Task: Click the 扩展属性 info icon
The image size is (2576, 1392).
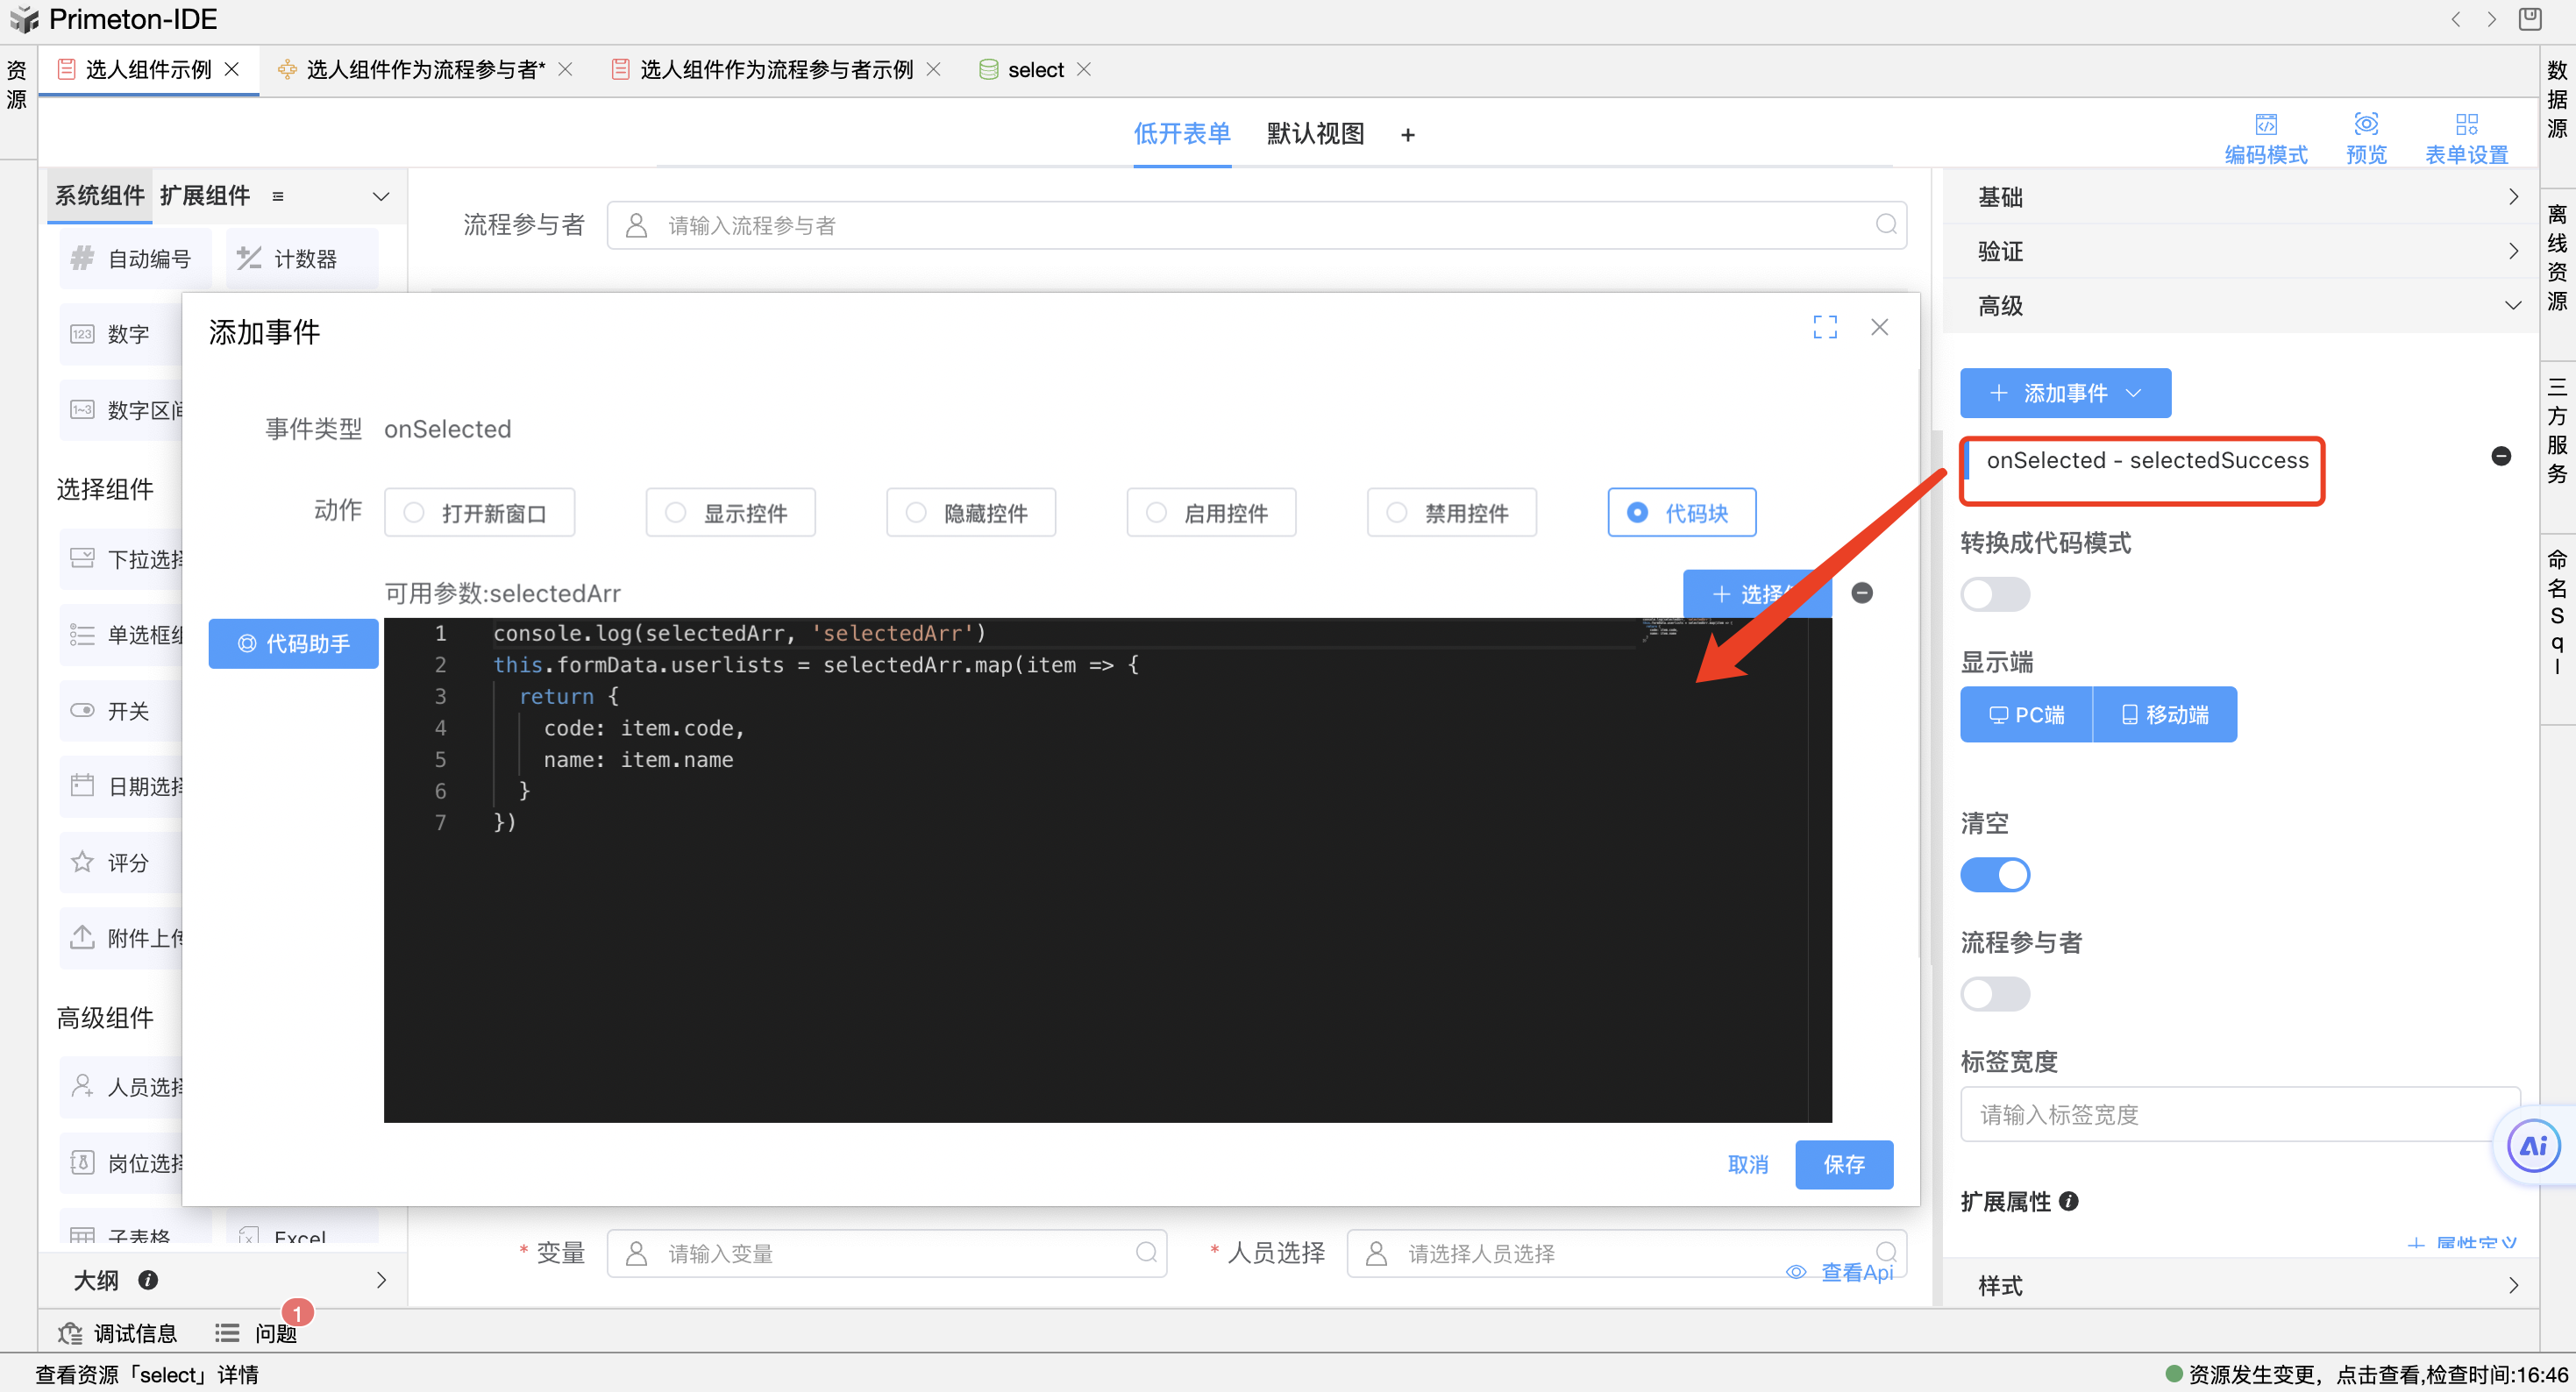Action: pyautogui.click(x=2069, y=1201)
